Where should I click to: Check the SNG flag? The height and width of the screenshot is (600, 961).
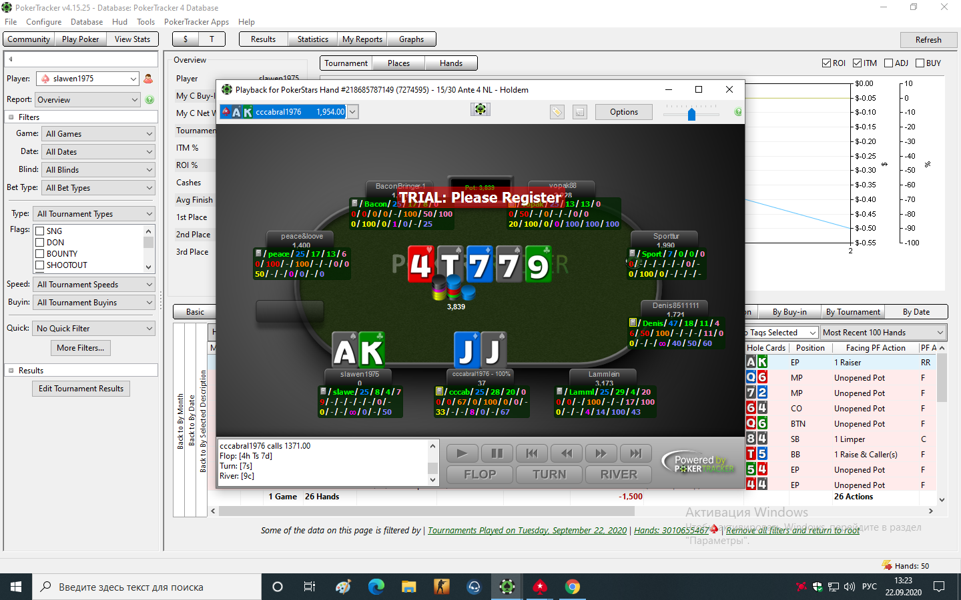point(40,231)
